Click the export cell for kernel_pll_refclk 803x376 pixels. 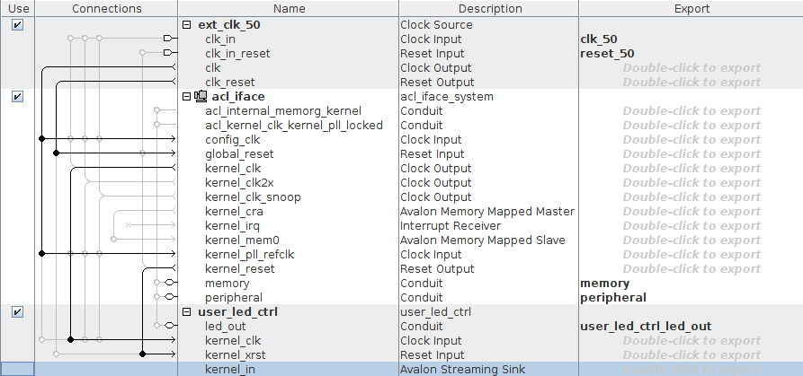[x=691, y=255]
